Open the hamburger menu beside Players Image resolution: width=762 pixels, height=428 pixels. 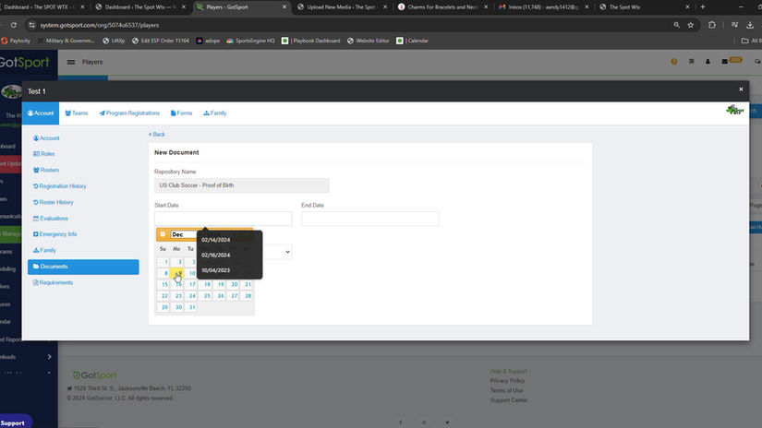(x=71, y=62)
